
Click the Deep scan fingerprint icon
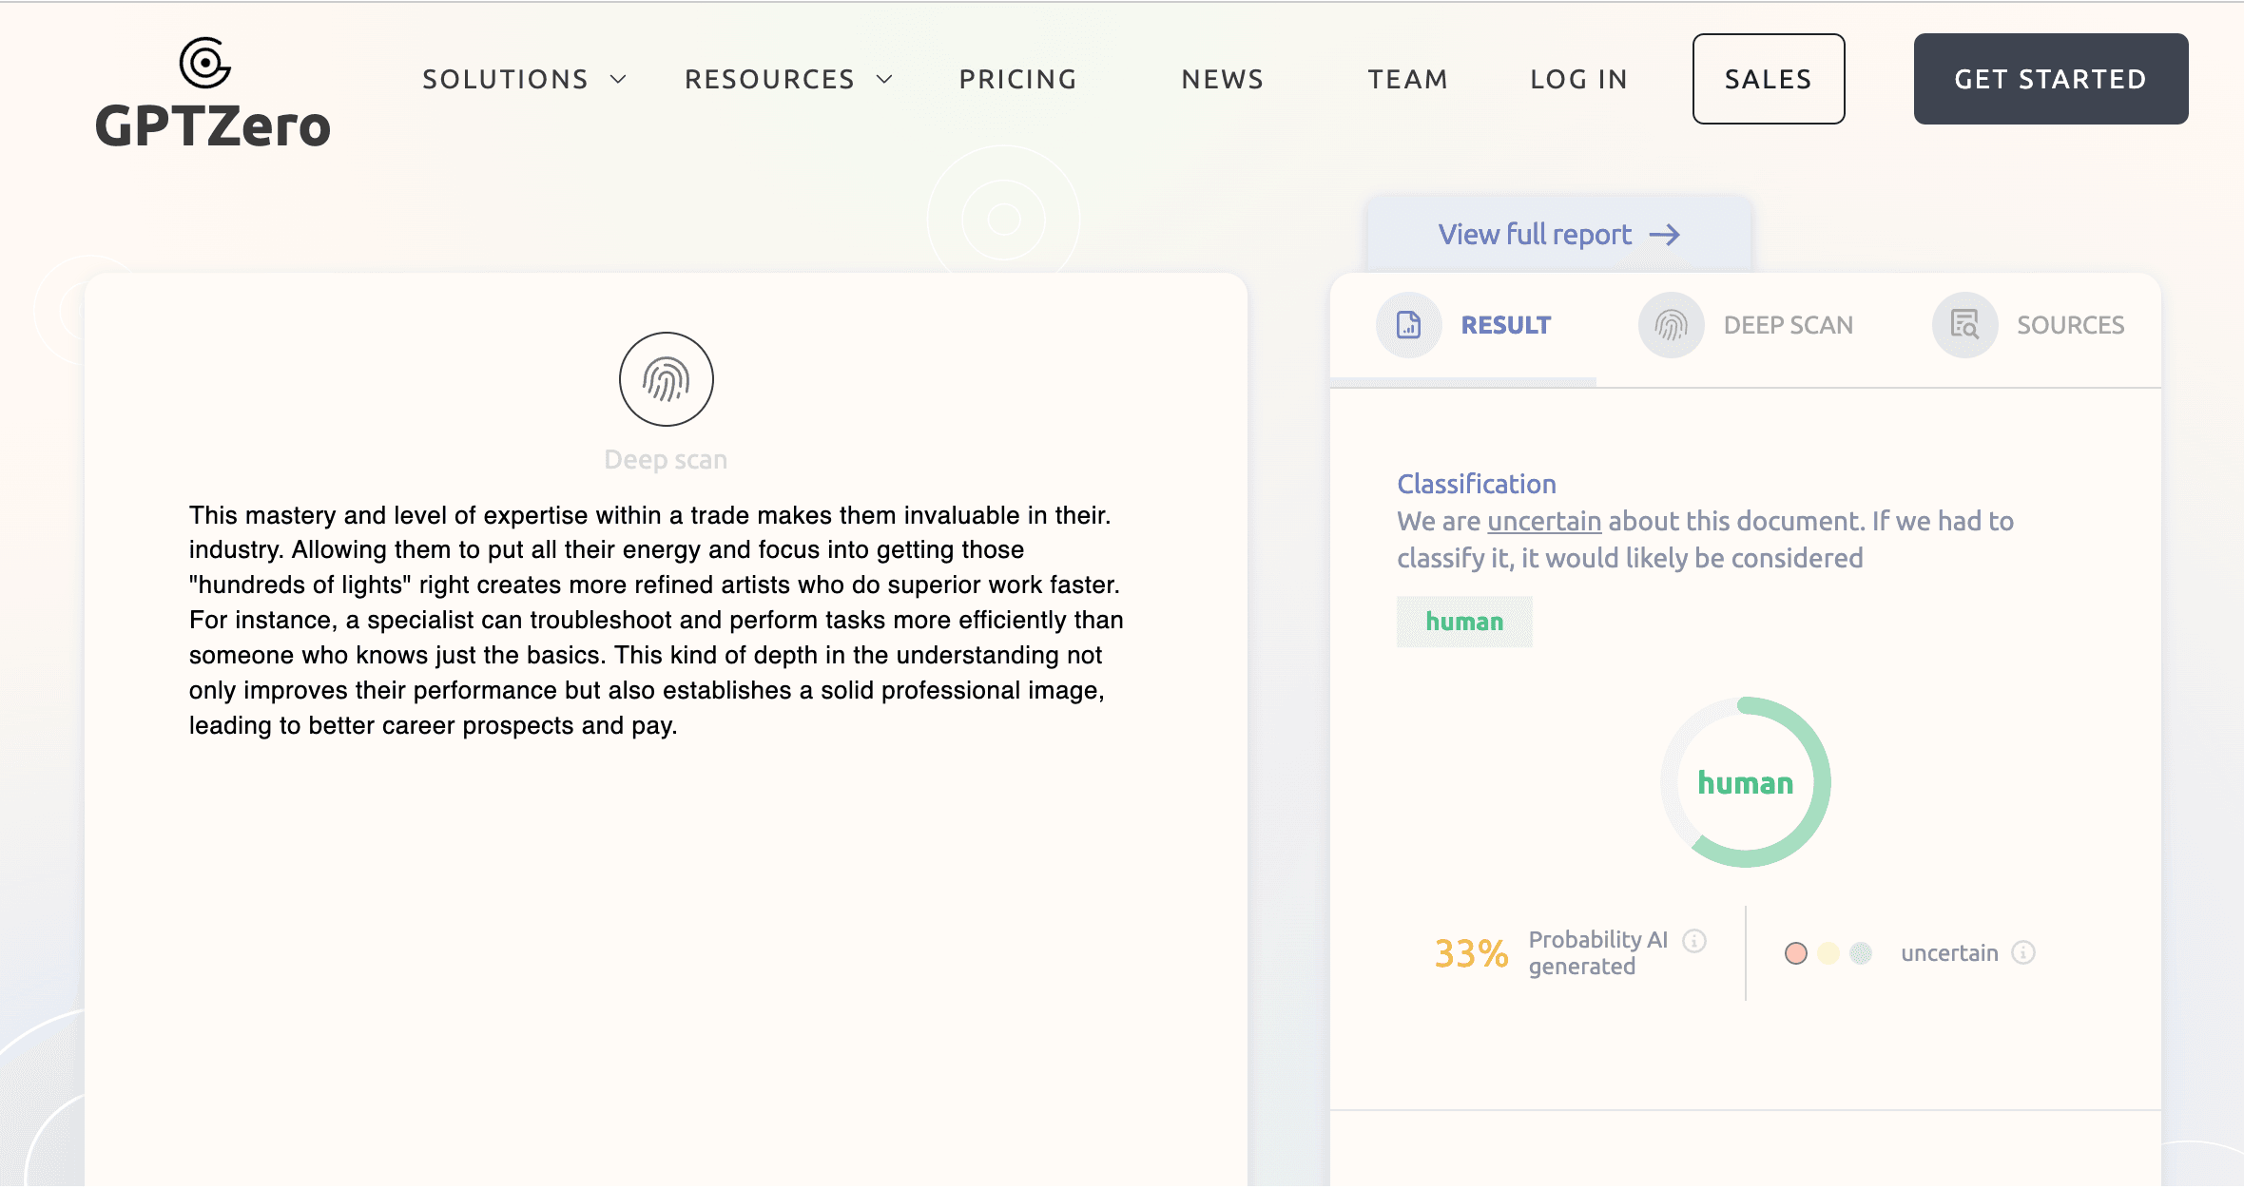(x=666, y=379)
